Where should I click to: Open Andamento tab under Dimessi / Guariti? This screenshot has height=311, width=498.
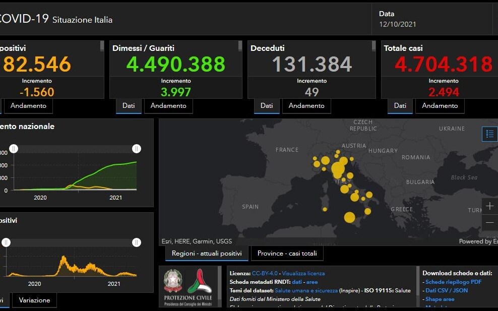point(168,106)
